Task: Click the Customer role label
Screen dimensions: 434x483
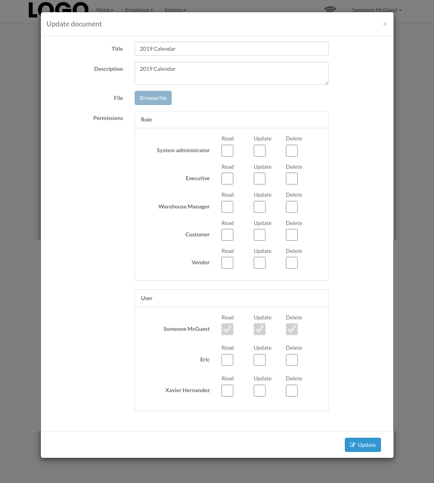Action: pos(198,234)
